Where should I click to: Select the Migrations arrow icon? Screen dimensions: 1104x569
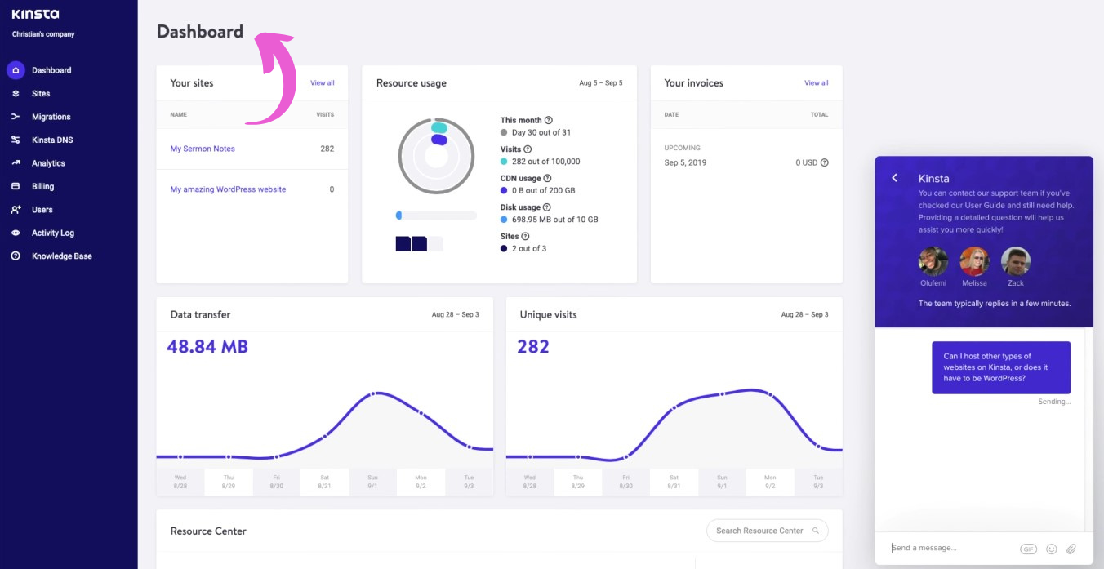point(15,116)
